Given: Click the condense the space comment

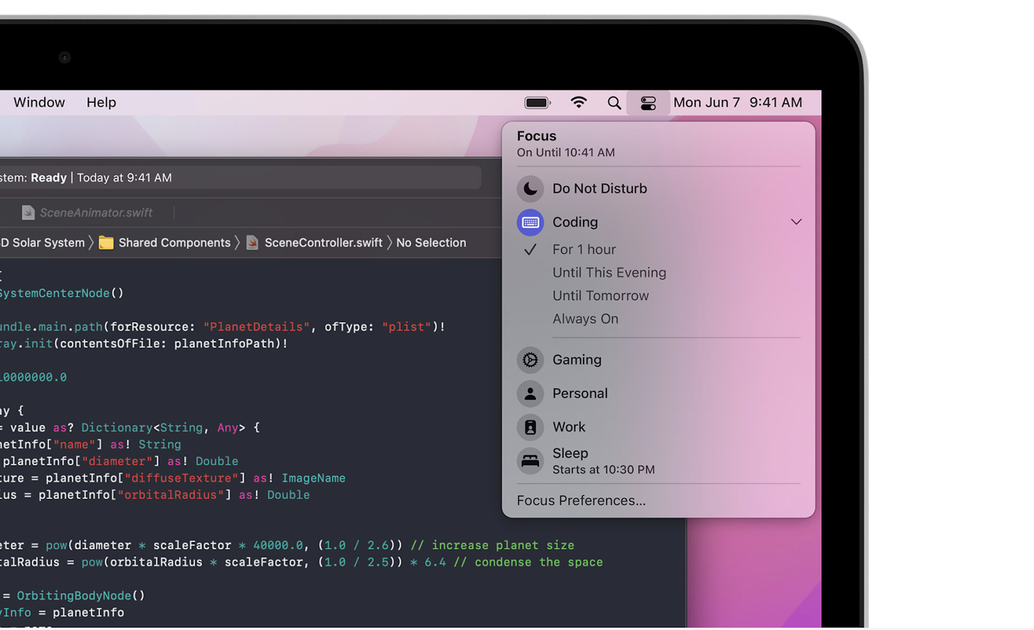Looking at the screenshot, I should pos(528,562).
